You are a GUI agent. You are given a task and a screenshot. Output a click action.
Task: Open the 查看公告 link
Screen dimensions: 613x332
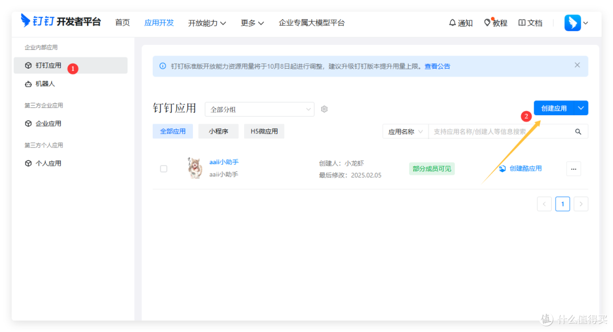tap(437, 66)
